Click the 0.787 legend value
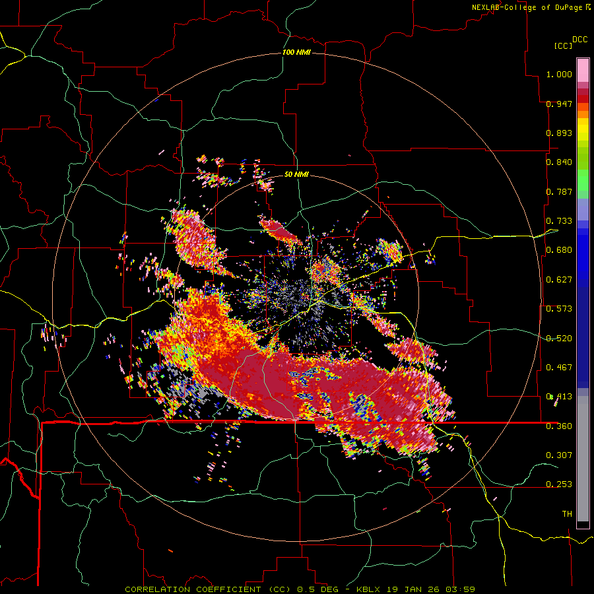 [x=559, y=191]
